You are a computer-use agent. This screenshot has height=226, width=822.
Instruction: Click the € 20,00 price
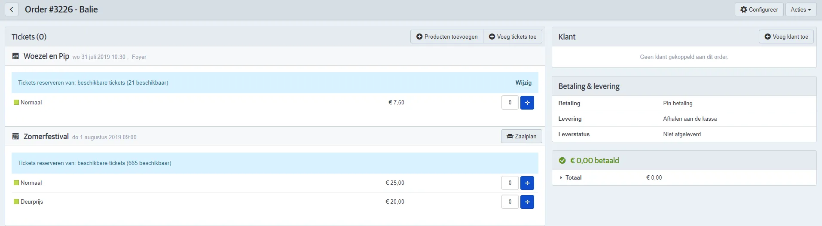coord(395,202)
